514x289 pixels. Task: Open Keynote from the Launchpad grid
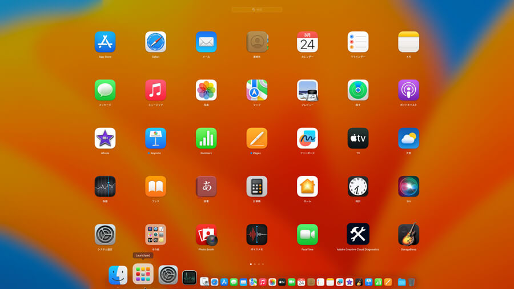tap(156, 138)
